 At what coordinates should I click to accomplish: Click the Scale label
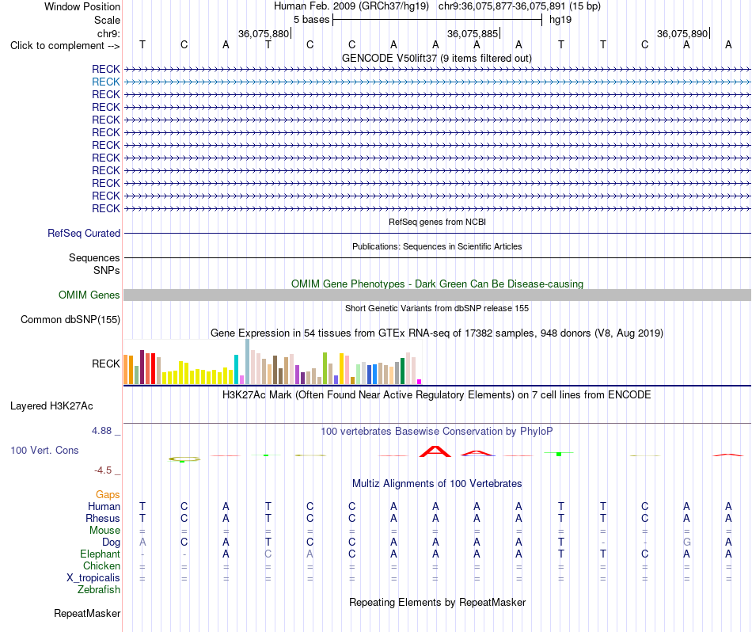pos(107,20)
